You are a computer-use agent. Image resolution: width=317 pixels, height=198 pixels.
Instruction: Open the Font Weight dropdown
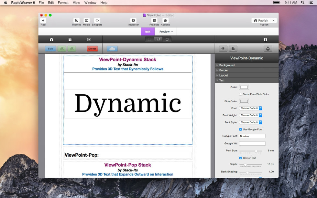tap(251, 115)
